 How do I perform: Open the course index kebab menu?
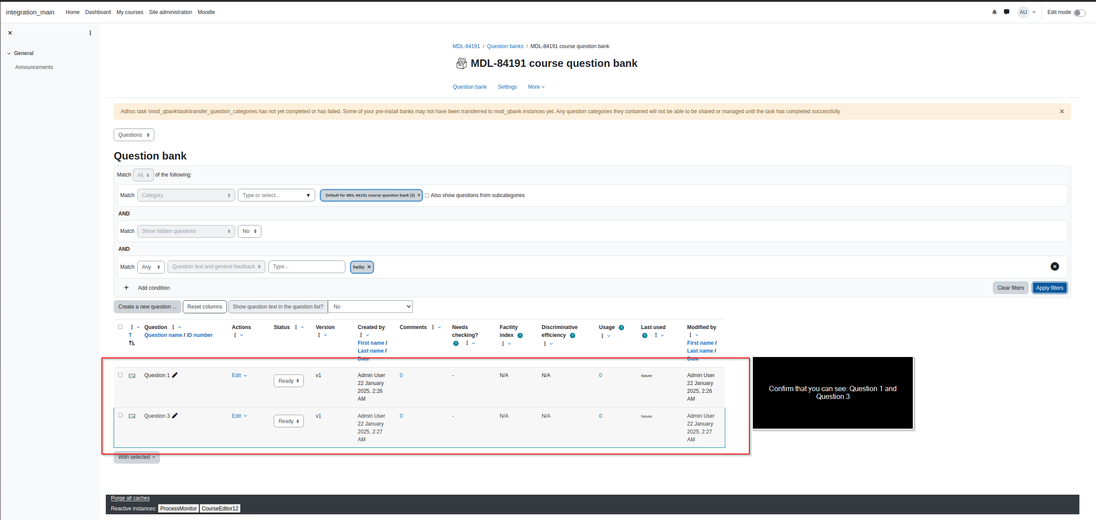90,33
